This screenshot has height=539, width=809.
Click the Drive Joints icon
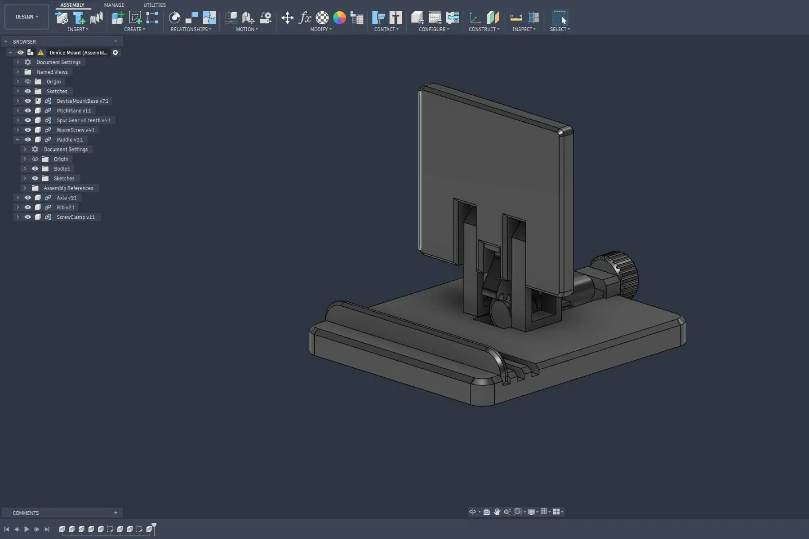tap(248, 18)
